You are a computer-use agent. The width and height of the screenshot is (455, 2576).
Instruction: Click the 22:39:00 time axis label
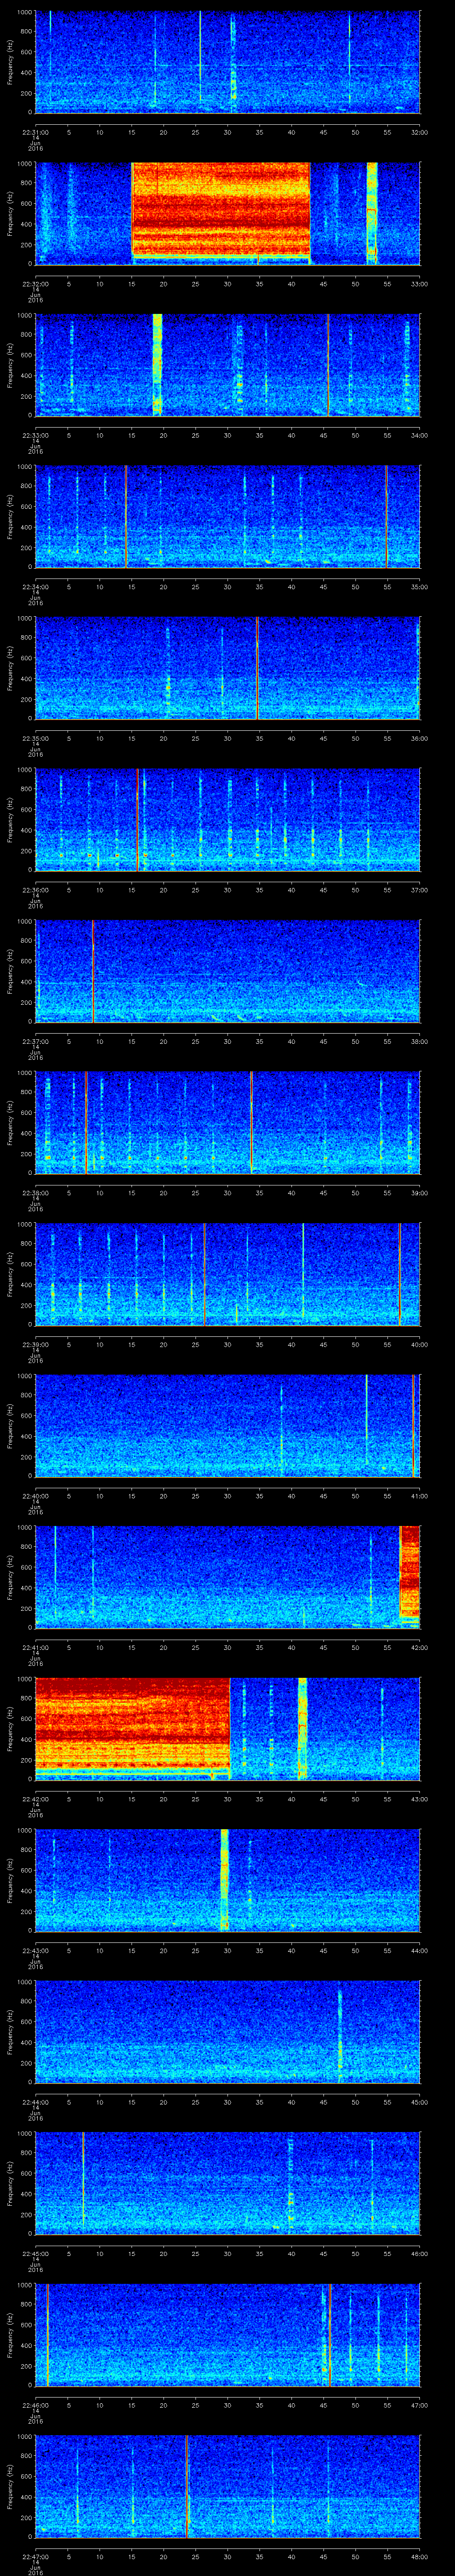pos(35,1344)
